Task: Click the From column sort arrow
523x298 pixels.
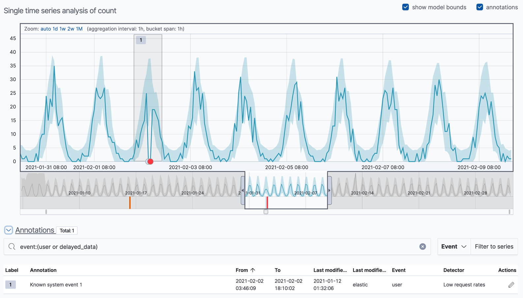Action: pyautogui.click(x=253, y=270)
